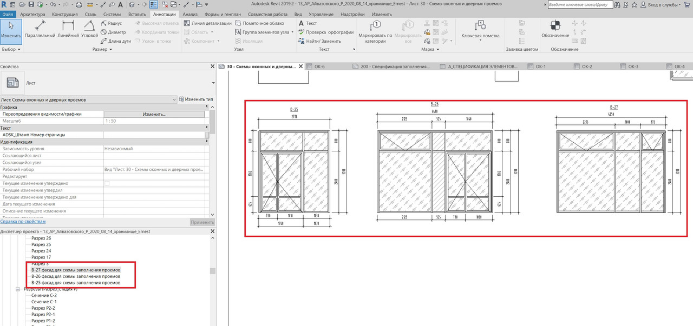Click the ADSK_Штамп Номер страницы field
693x326 pixels.
point(154,135)
